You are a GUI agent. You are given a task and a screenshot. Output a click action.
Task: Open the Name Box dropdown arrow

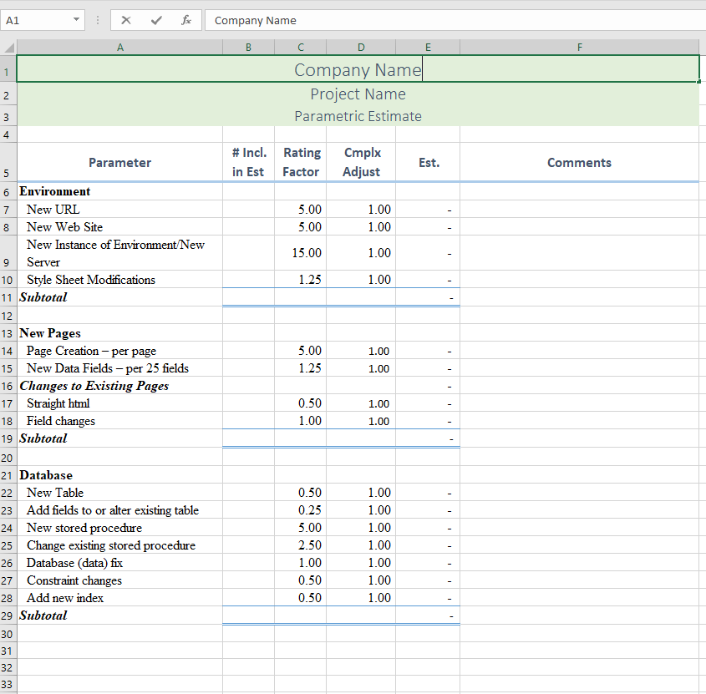pos(78,20)
